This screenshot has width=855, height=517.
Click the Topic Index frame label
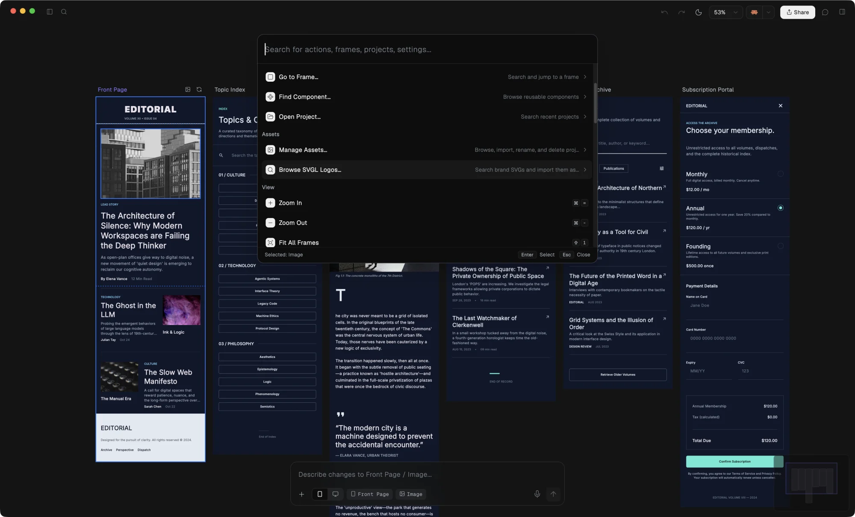pos(230,90)
